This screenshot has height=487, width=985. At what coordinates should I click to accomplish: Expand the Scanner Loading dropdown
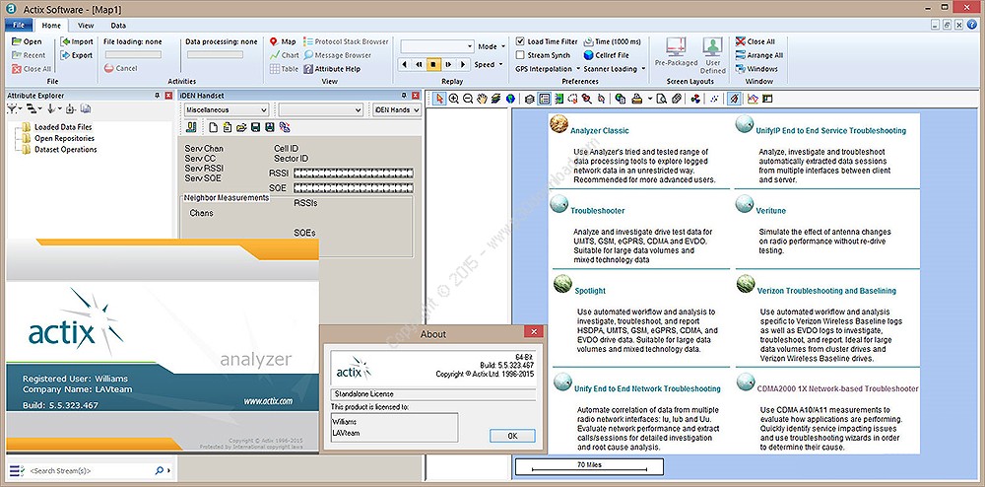[x=615, y=69]
